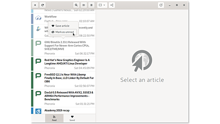Click the share article icon
Screen dimensions: 220x124
(x=112, y=5)
